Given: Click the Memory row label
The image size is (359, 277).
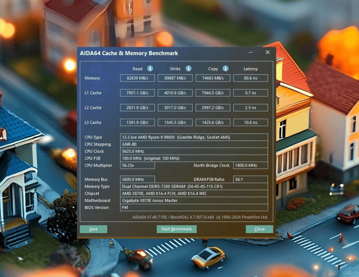Looking at the screenshot, I should pyautogui.click(x=92, y=78).
